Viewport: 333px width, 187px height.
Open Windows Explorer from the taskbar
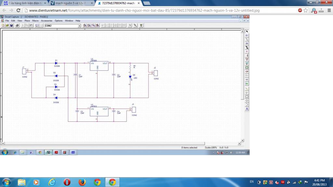point(21,182)
